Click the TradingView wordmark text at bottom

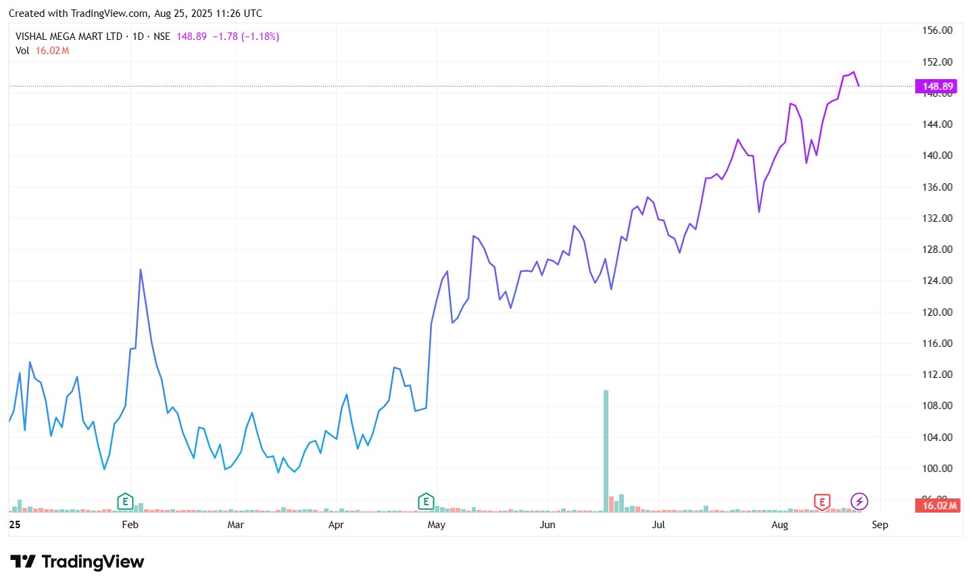coord(93,562)
